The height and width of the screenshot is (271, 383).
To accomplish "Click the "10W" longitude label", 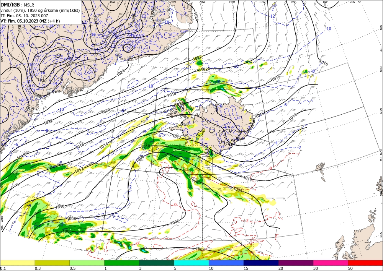I will pos(262,2).
